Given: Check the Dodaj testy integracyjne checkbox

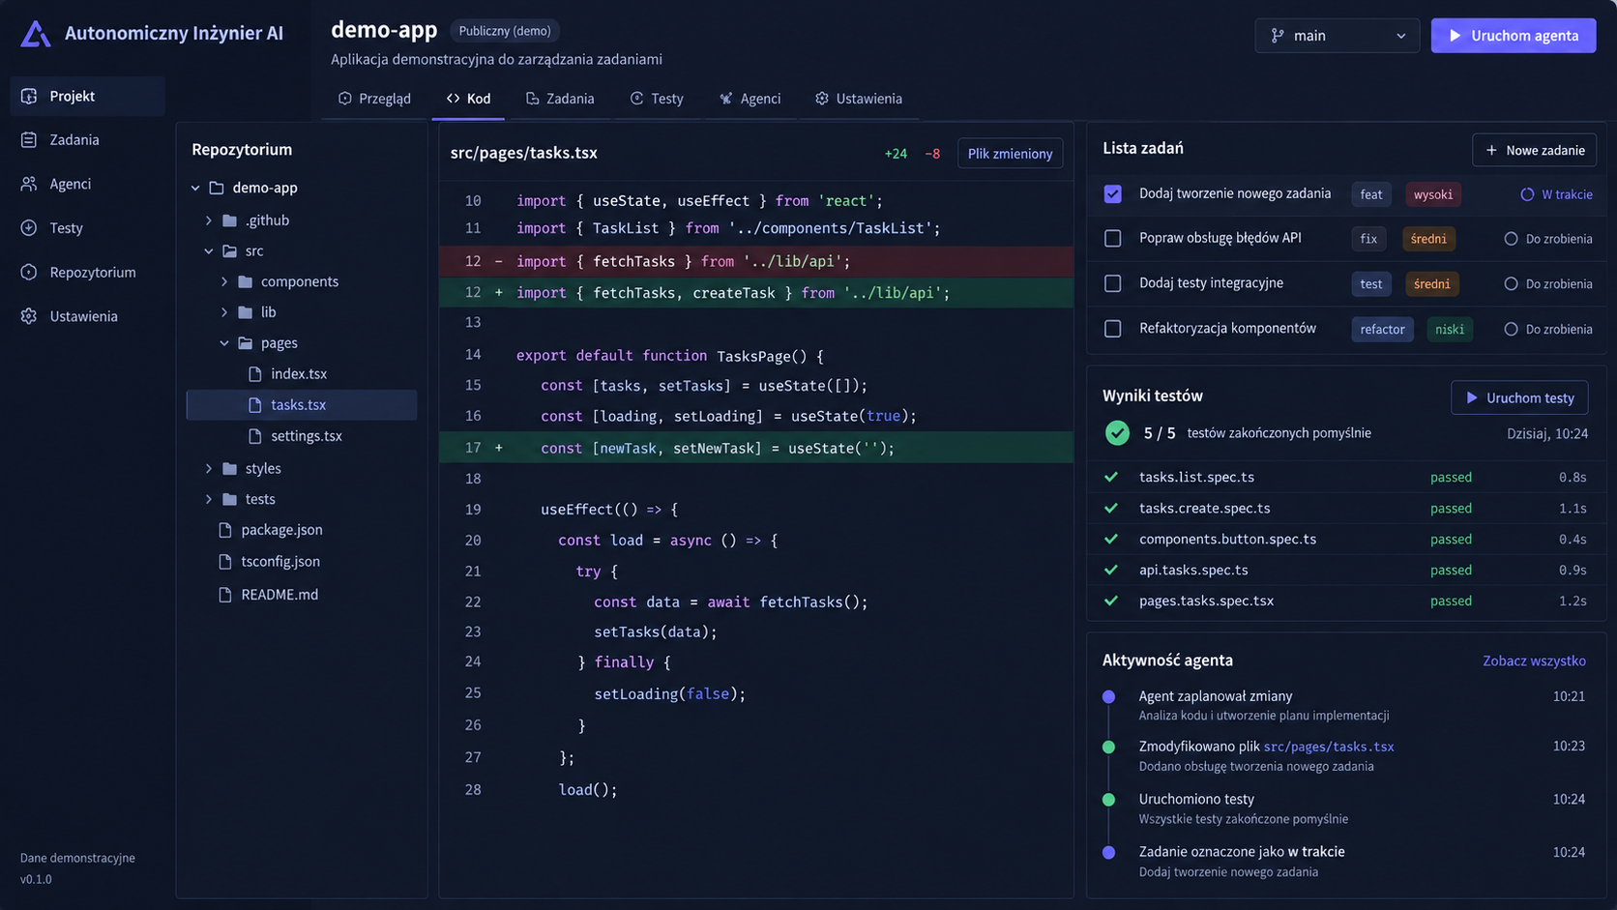Looking at the screenshot, I should (x=1113, y=283).
